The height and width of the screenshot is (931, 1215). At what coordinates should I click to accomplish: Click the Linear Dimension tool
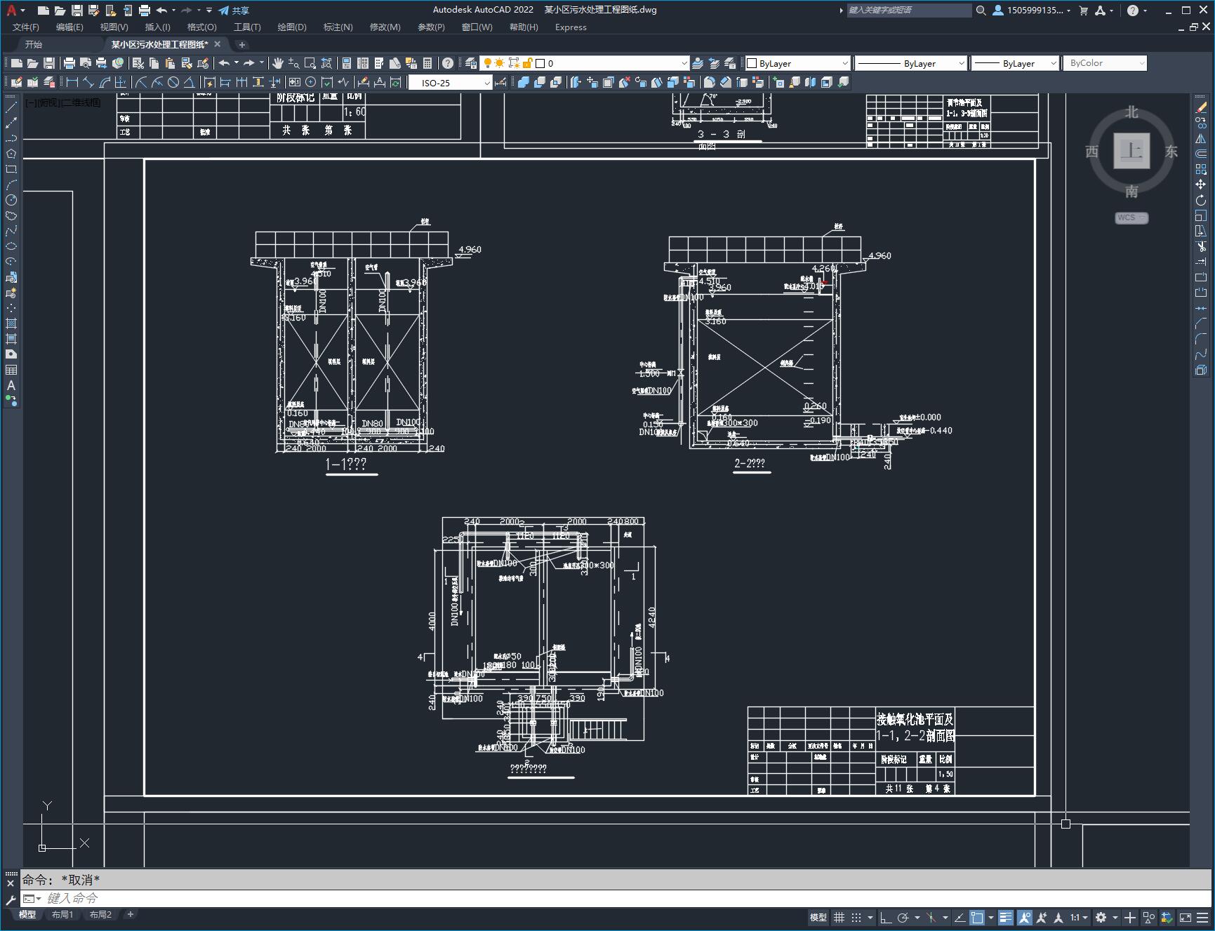point(72,82)
